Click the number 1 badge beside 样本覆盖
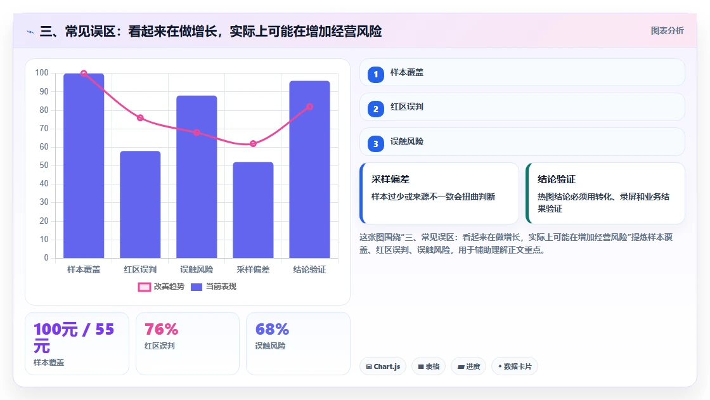Viewport: 710px width, 400px height. (x=376, y=74)
